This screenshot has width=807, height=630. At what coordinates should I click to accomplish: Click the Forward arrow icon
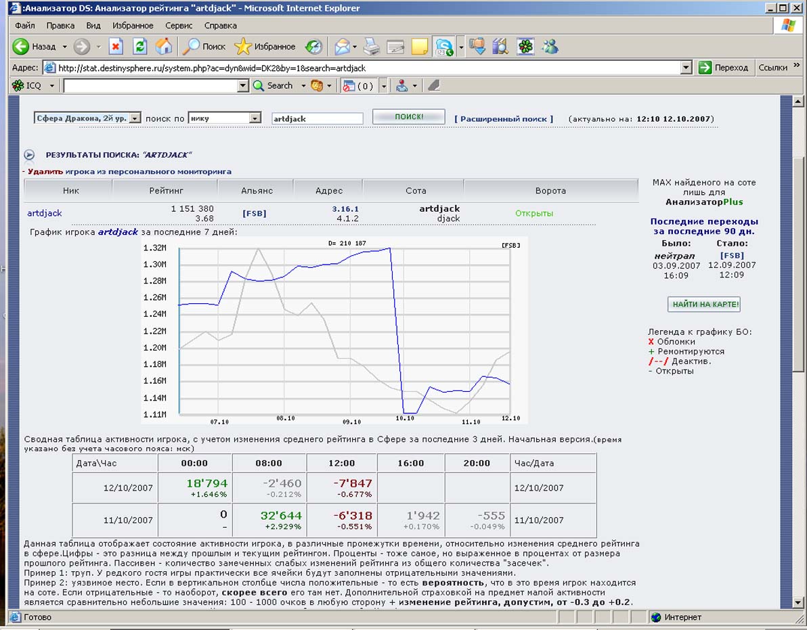pyautogui.click(x=81, y=47)
